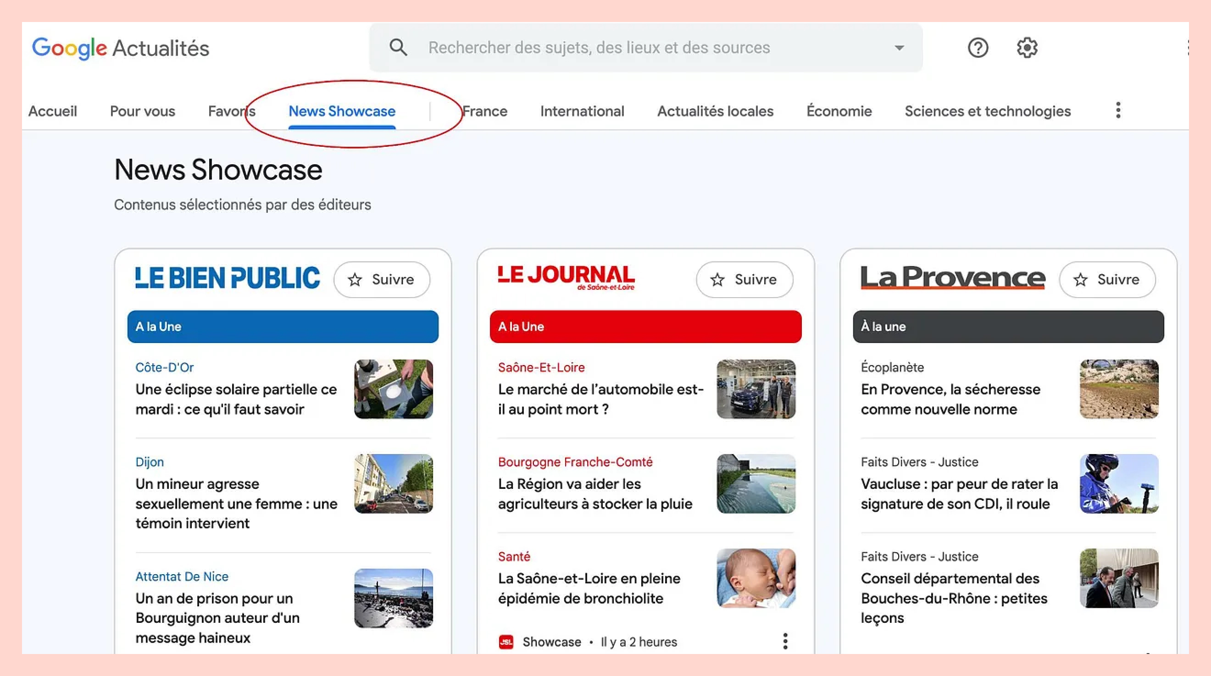The image size is (1211, 676).
Task: Follow Le Bien Public with Suivre
Action: (382, 280)
